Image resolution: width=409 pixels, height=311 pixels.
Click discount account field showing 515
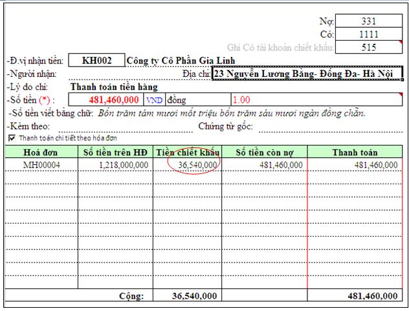pyautogui.click(x=369, y=47)
